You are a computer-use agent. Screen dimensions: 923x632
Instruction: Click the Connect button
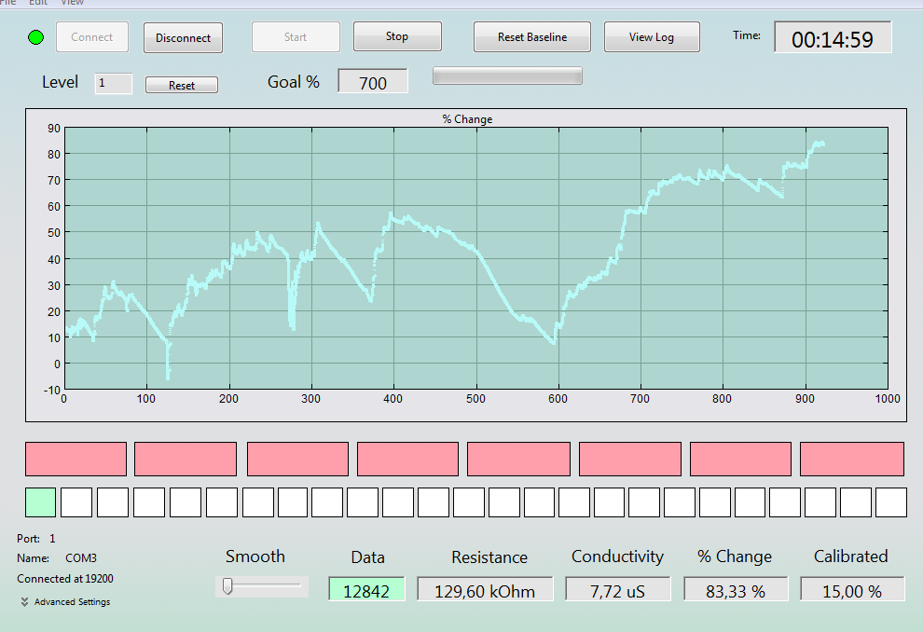click(91, 37)
